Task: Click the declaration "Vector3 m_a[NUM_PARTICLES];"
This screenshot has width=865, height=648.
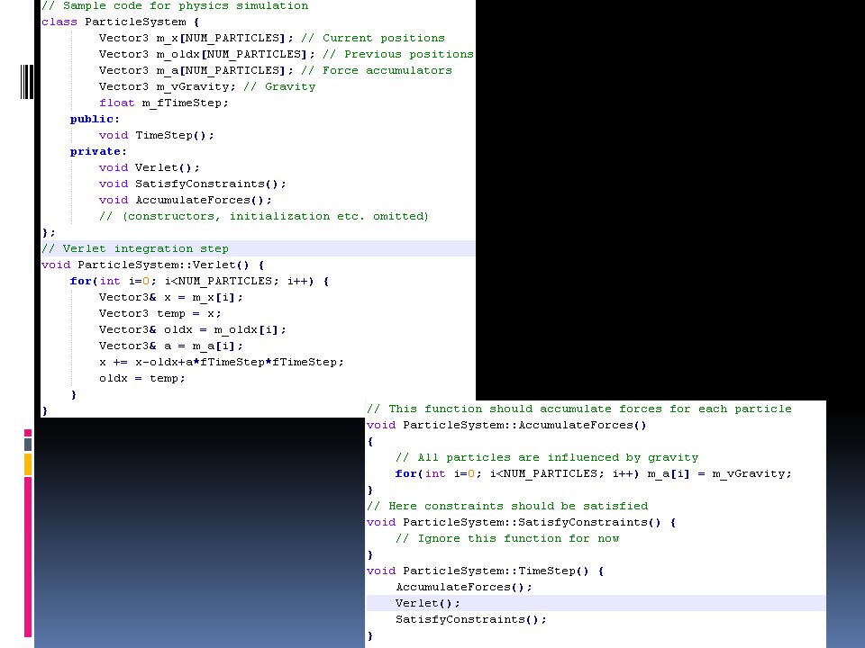Action: [196, 70]
